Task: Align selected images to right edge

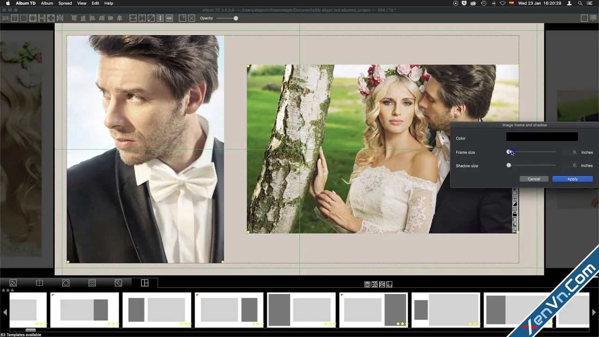Action: tap(102, 18)
